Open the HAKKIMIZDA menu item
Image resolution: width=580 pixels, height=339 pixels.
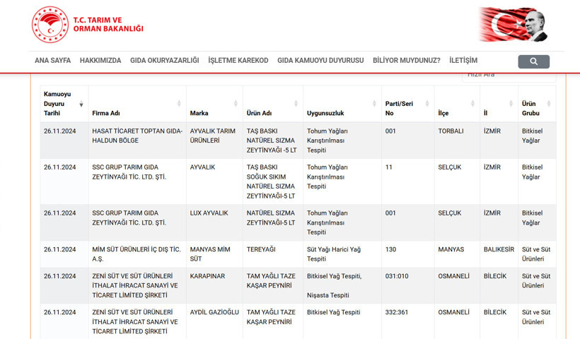point(100,61)
